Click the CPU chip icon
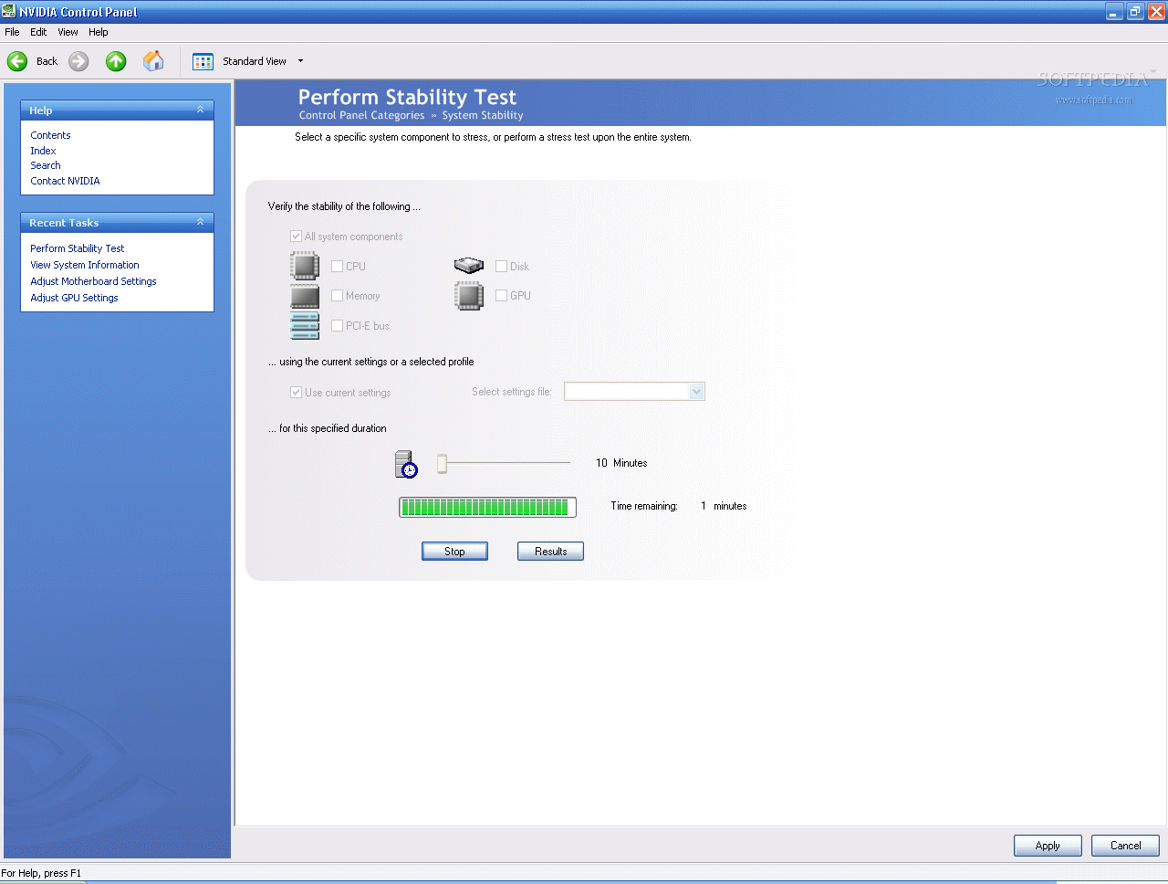The height and width of the screenshot is (884, 1168). tap(305, 266)
